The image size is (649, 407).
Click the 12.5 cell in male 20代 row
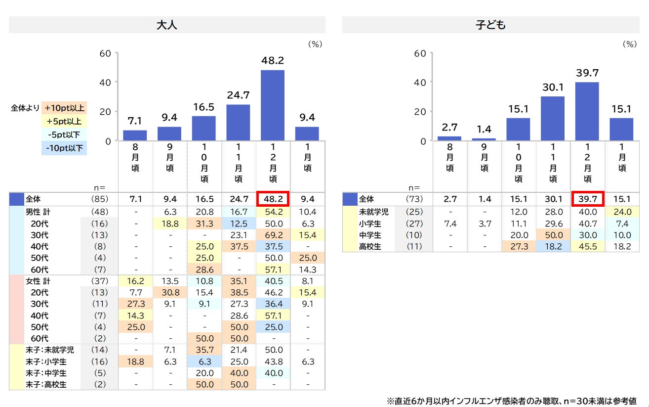point(238,223)
